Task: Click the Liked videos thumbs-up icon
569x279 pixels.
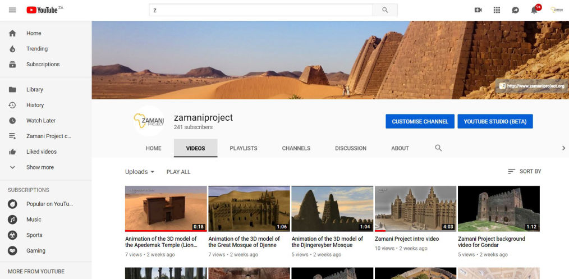Action: point(12,152)
